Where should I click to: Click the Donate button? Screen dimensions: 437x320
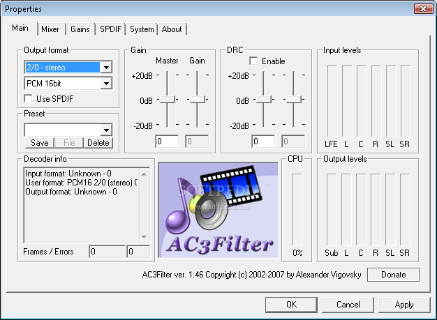click(x=393, y=275)
